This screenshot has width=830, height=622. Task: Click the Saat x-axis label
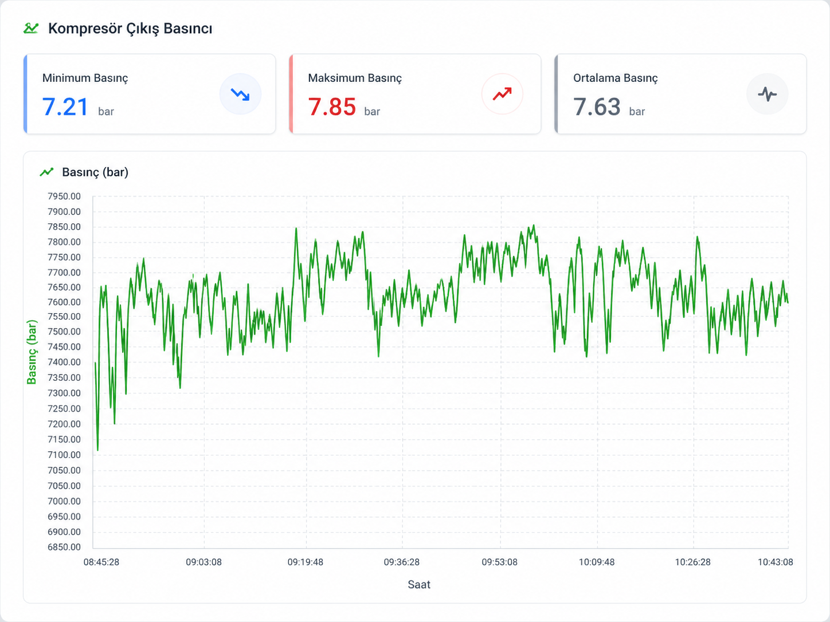[419, 584]
